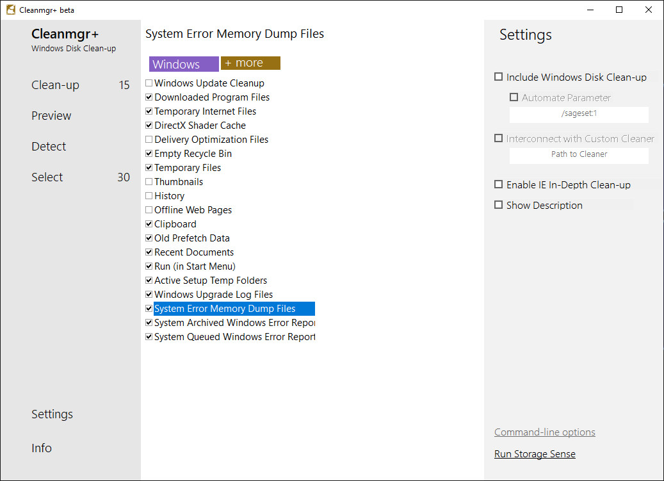Choose Detect in the sidebar
Screen dimensions: 664x481
(49, 147)
